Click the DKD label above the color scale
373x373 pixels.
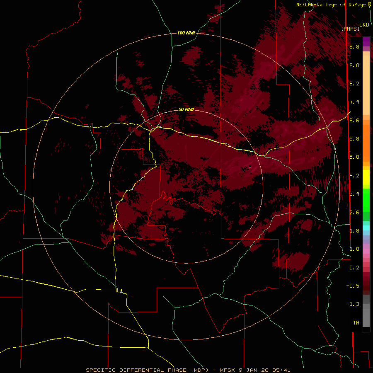pos(364,25)
